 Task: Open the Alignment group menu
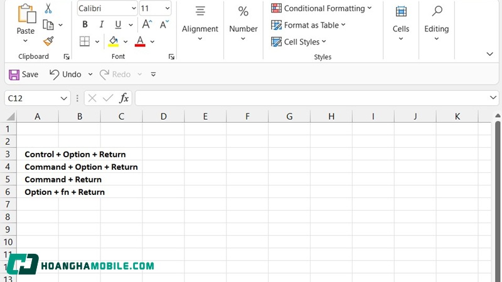point(200,23)
